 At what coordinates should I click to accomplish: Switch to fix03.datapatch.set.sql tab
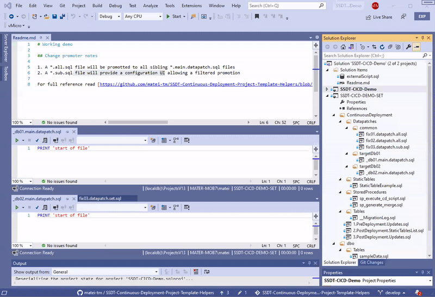(100, 199)
